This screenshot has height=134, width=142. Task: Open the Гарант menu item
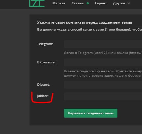click(x=101, y=3)
